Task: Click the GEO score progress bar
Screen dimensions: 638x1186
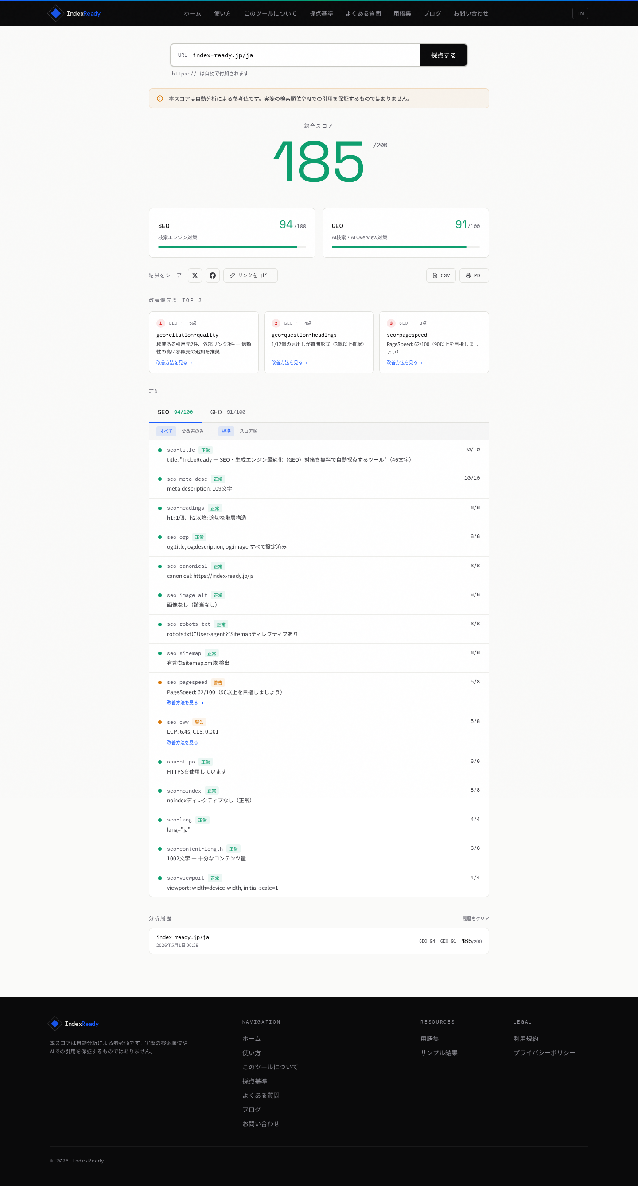Action: [406, 247]
